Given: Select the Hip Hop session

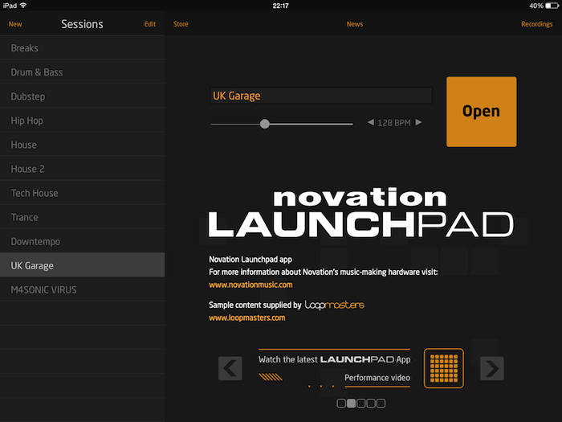Looking at the screenshot, I should point(83,121).
